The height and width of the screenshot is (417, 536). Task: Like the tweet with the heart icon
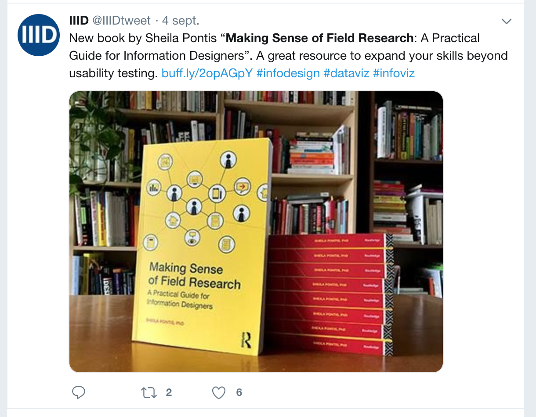click(219, 392)
